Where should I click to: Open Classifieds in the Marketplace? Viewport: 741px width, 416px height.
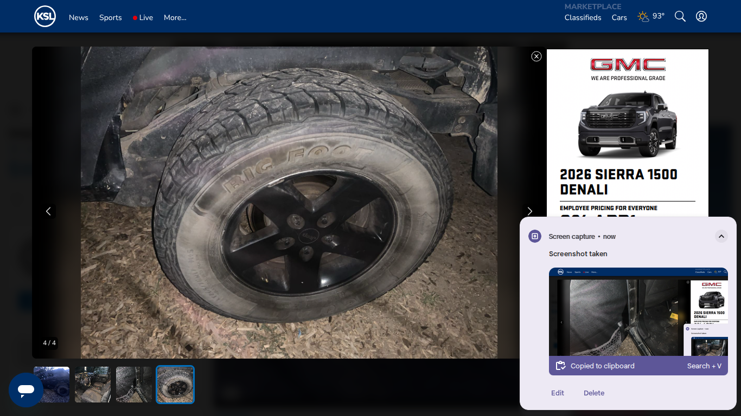coord(583,17)
